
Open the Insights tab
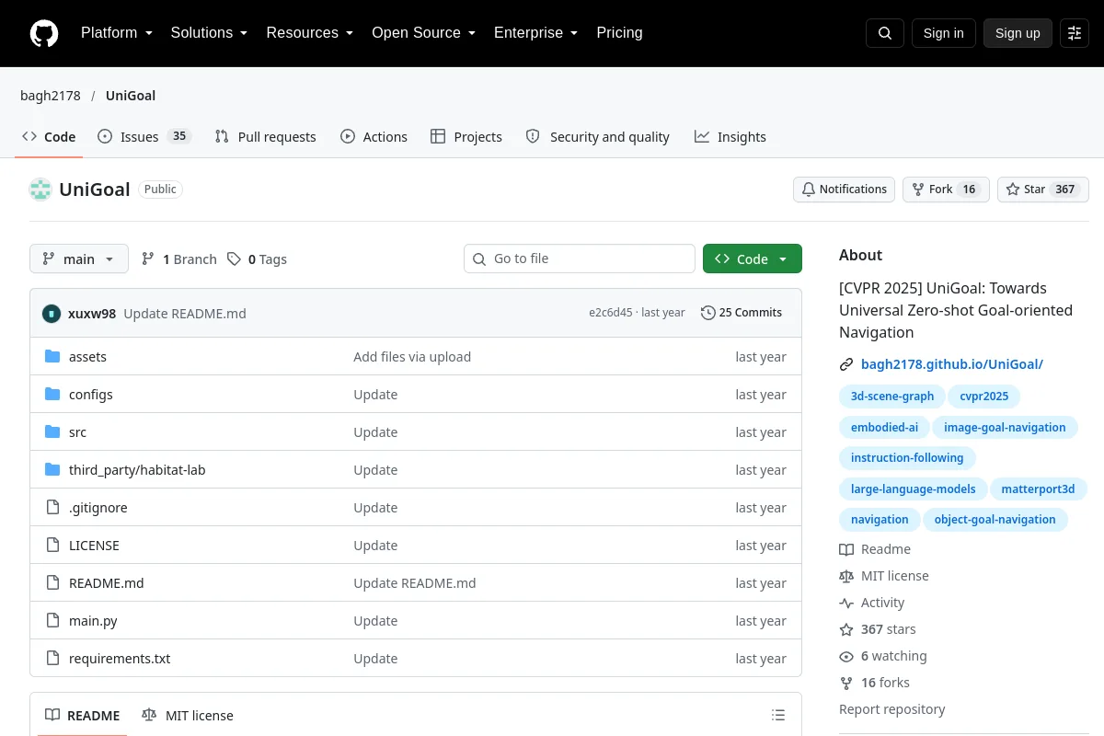730,137
